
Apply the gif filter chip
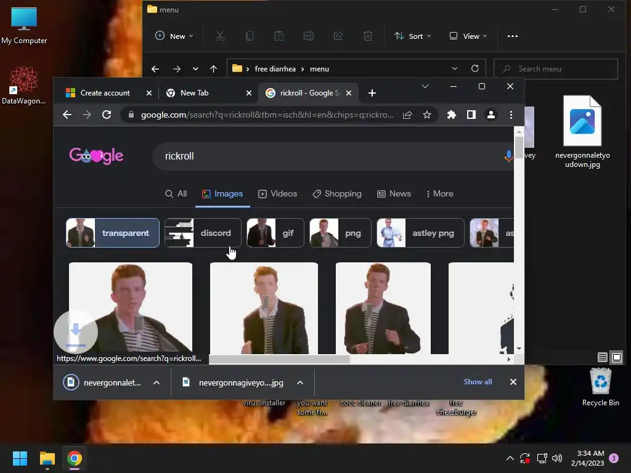pyautogui.click(x=275, y=233)
